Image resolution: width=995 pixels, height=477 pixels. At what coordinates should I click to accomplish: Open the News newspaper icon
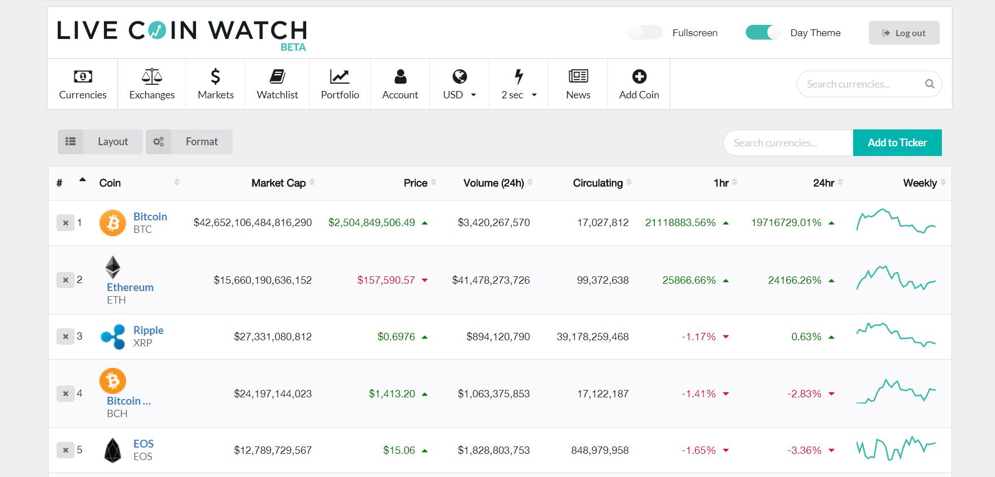tap(578, 76)
